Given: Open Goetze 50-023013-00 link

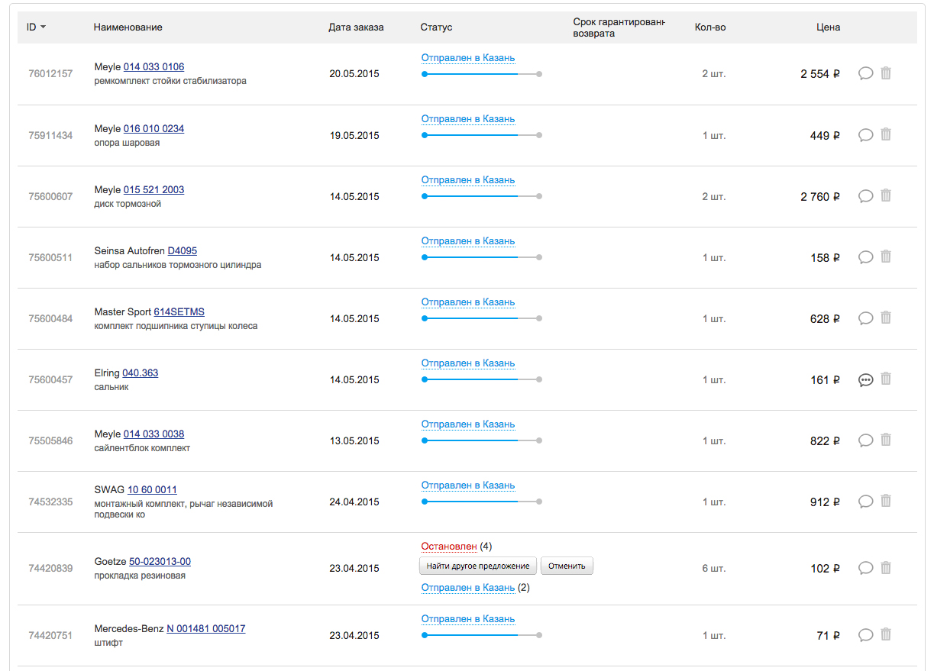Looking at the screenshot, I should (160, 561).
